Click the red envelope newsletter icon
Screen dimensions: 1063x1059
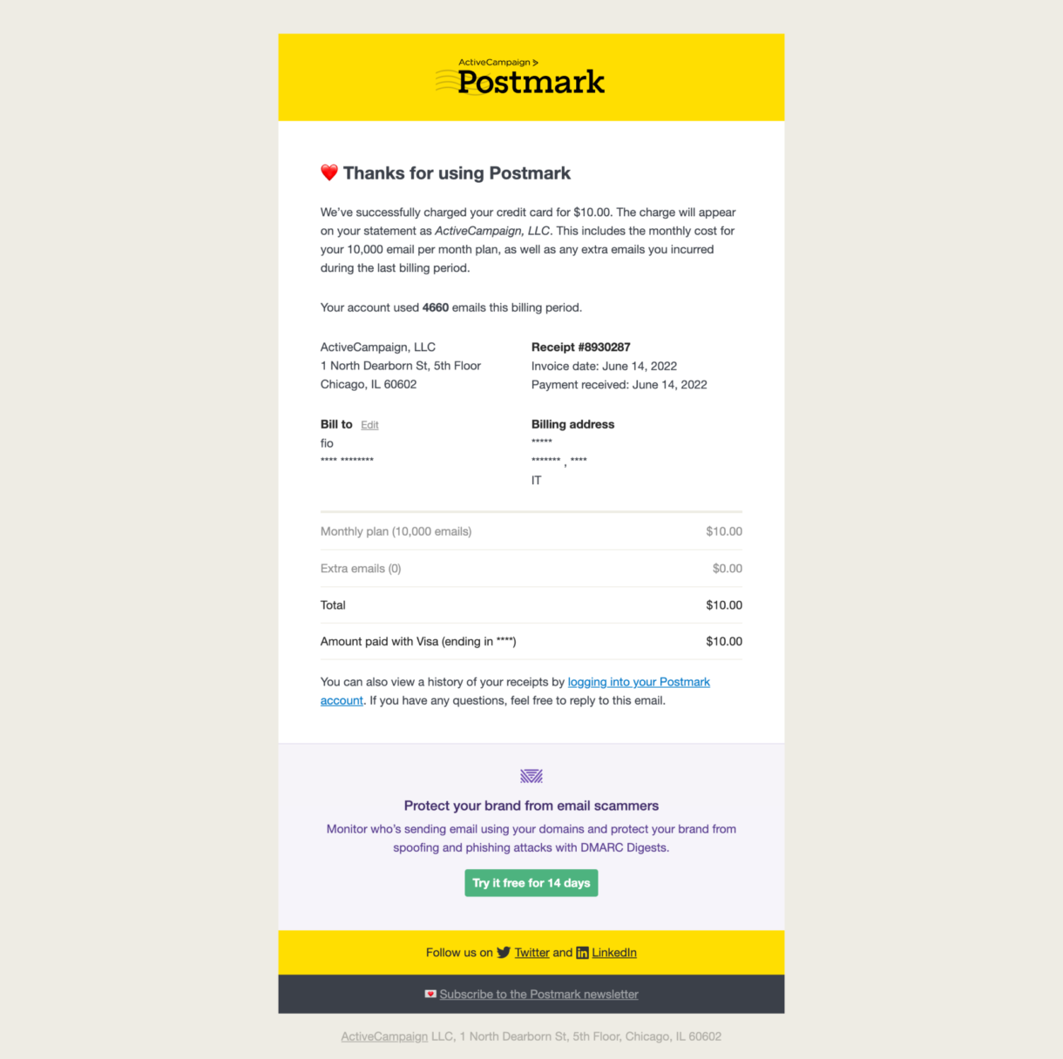pos(430,994)
